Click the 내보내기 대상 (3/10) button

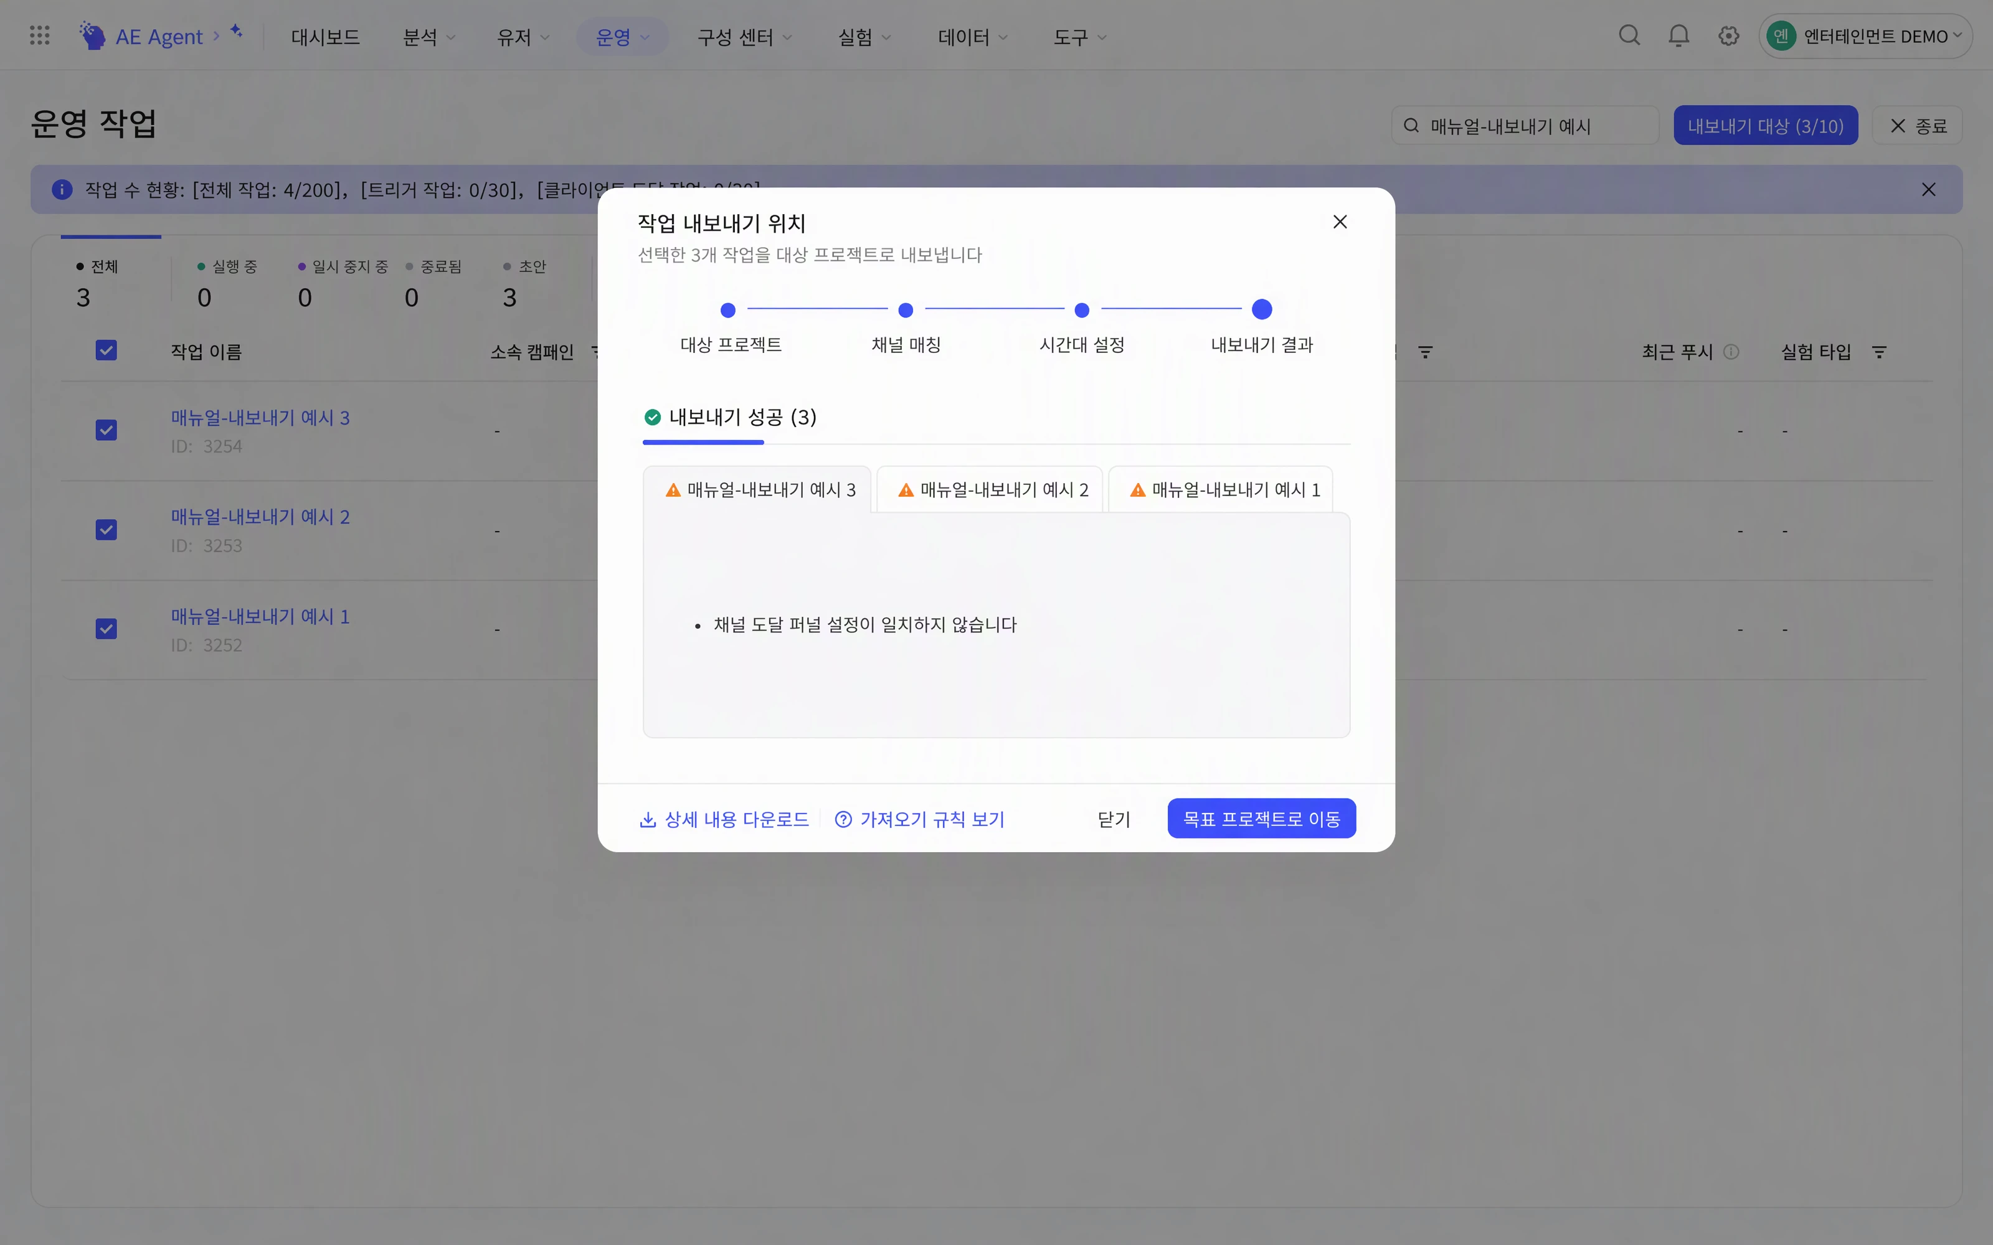1766,125
